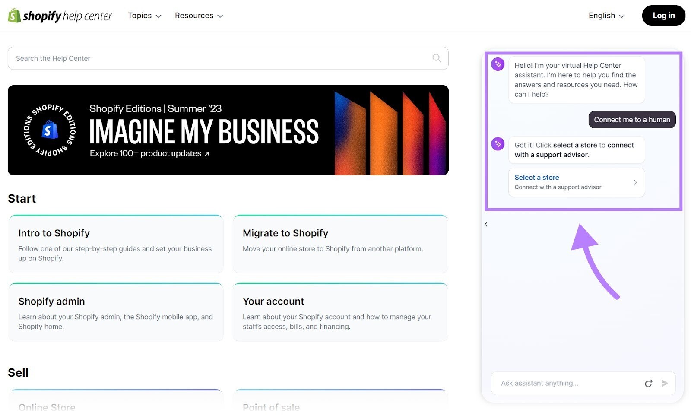Open the Intro to Shopify card

tap(115, 244)
